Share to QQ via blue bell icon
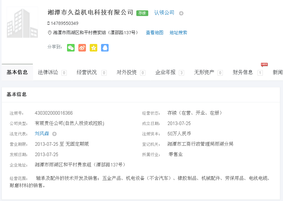This screenshot has height=201, width=283. coord(105,48)
